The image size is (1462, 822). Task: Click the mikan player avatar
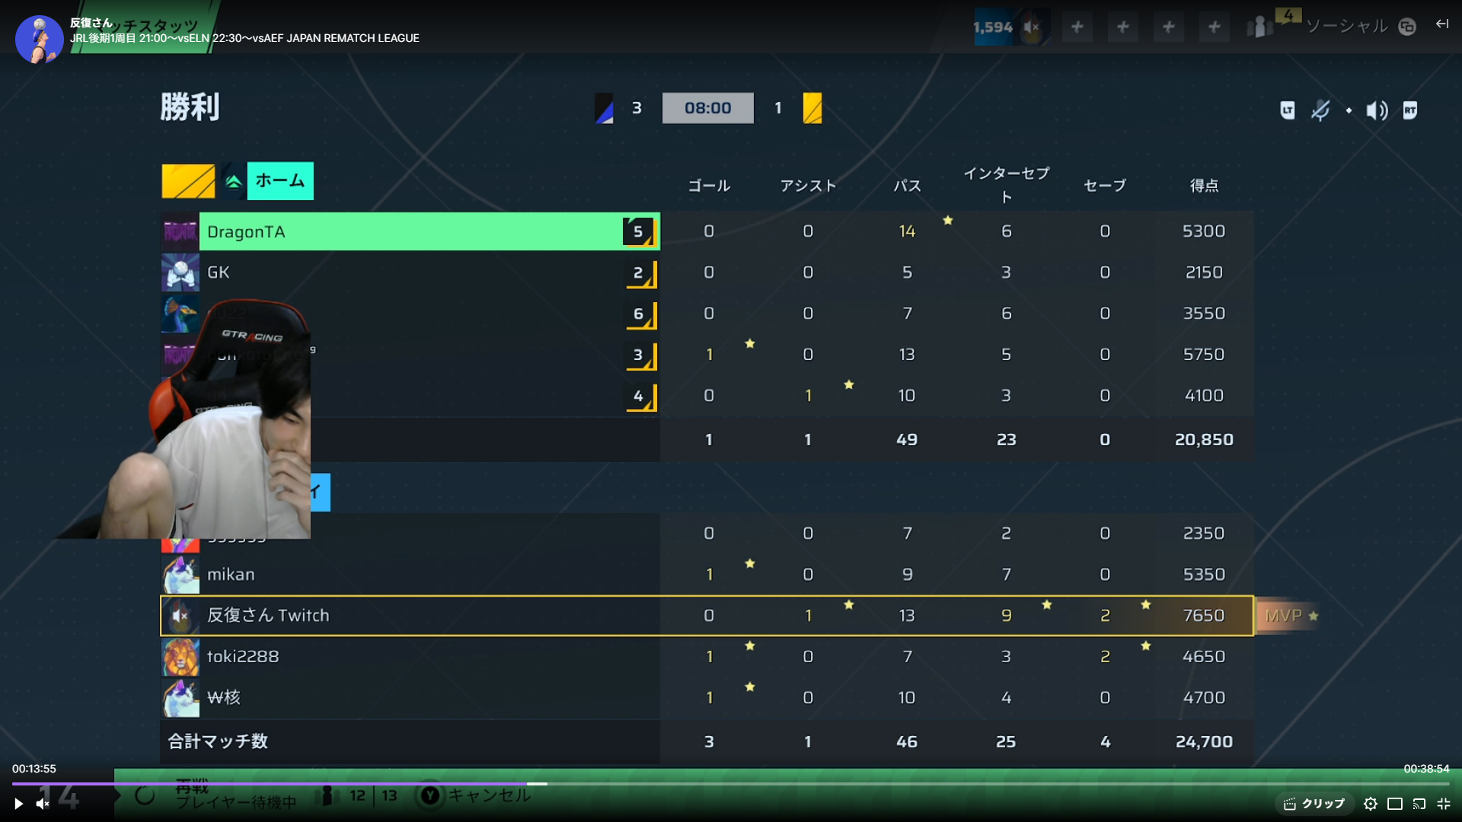(180, 575)
